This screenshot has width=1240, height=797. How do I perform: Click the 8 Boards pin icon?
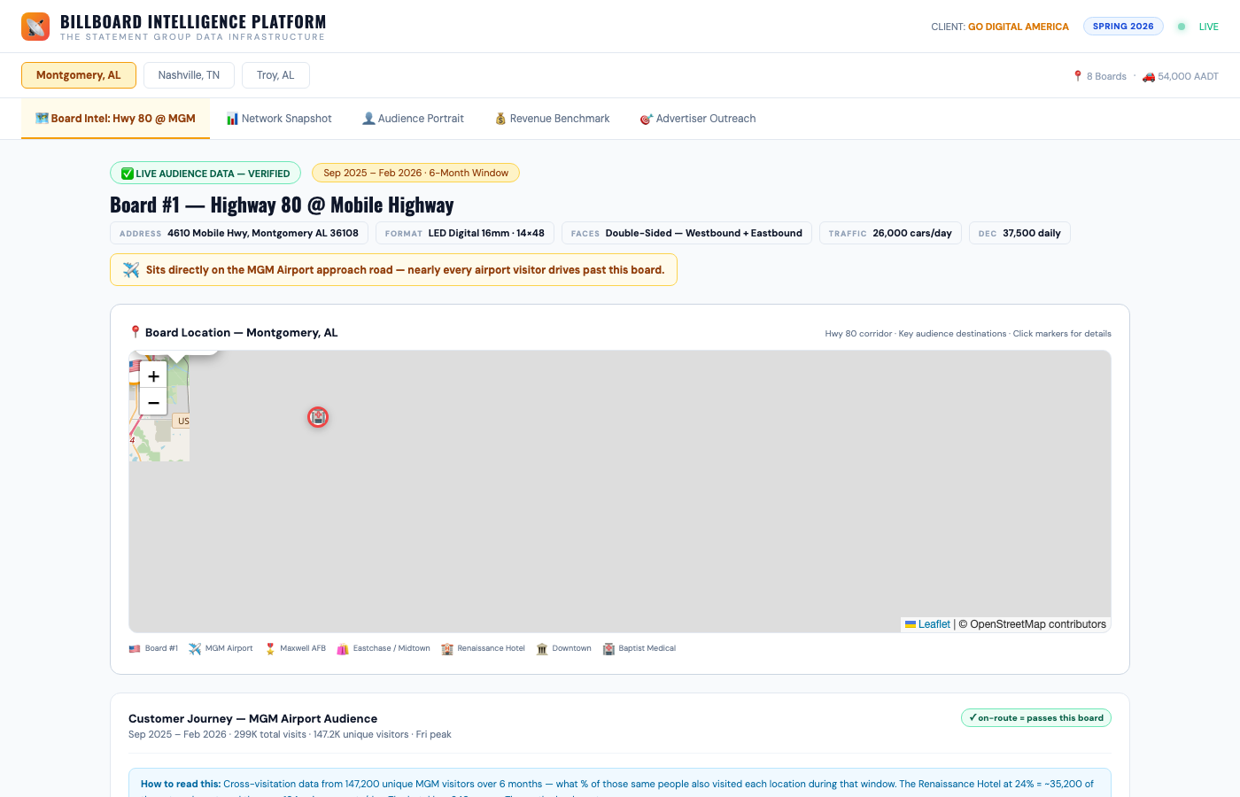pyautogui.click(x=1078, y=75)
